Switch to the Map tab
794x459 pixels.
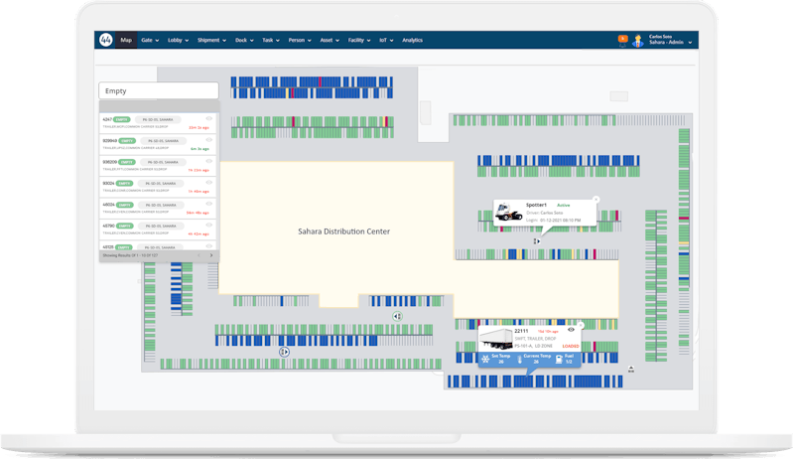[x=126, y=40]
